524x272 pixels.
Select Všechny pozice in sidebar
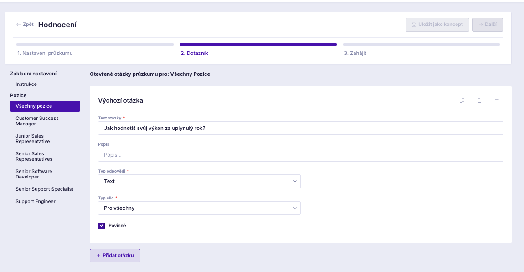pyautogui.click(x=45, y=106)
